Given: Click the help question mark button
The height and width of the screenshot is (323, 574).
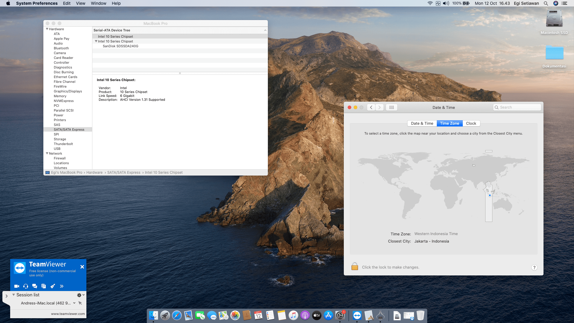Looking at the screenshot, I should 534,267.
